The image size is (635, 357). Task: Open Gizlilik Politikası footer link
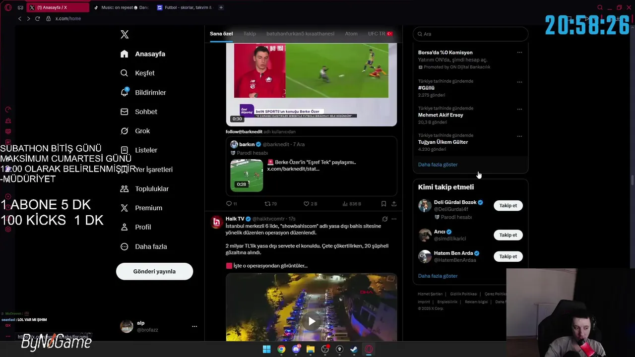point(463,294)
